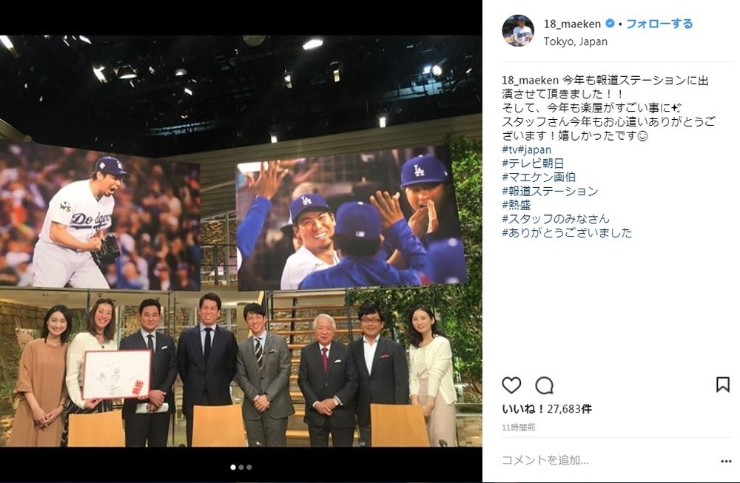Save the post with the bookmark icon
The width and height of the screenshot is (740, 483).
722,385
